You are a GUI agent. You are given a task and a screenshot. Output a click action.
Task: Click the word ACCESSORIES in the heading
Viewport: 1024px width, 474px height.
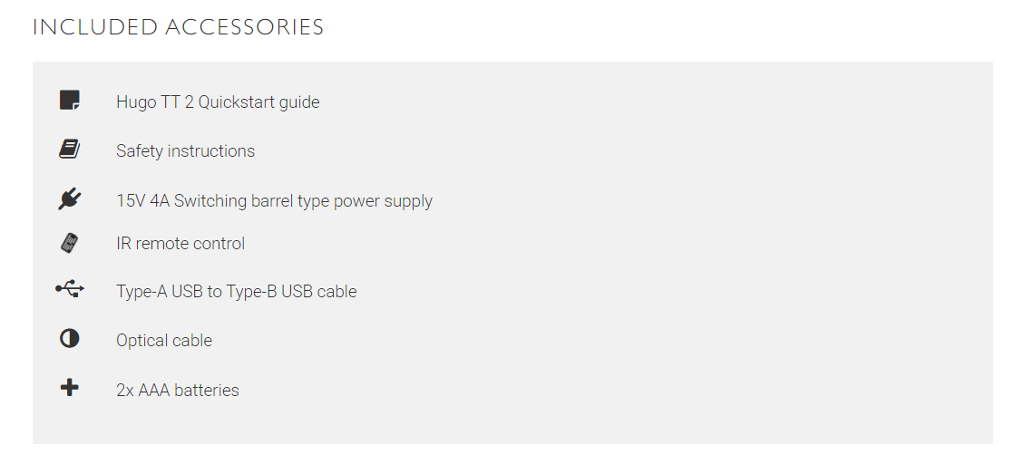[245, 27]
